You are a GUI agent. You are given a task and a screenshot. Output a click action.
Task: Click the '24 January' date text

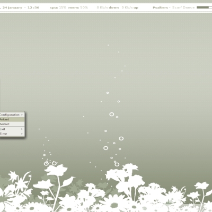pyautogui.click(x=12, y=7)
